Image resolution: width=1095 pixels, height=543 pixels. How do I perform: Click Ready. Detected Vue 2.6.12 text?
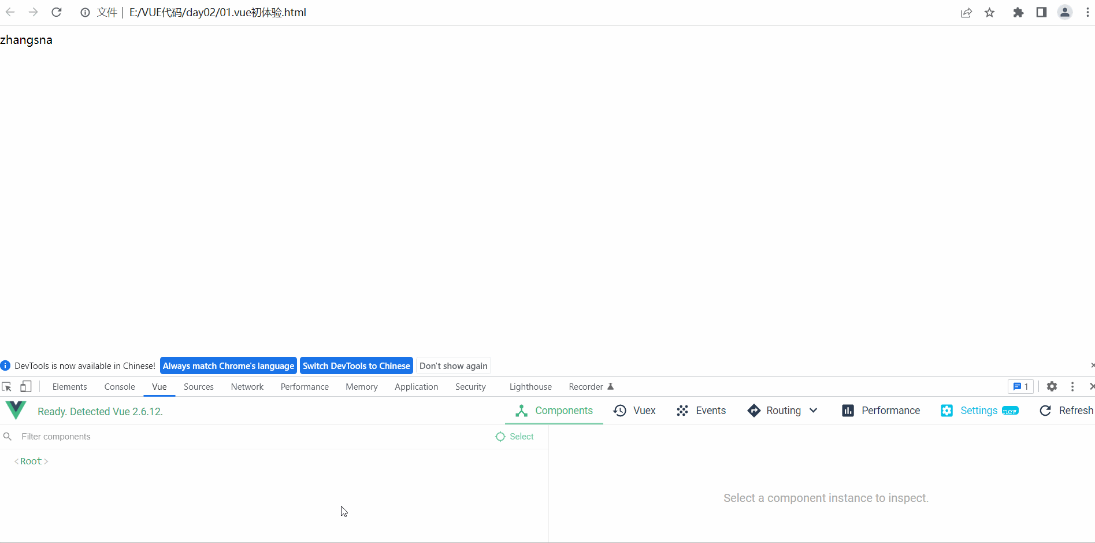point(100,412)
